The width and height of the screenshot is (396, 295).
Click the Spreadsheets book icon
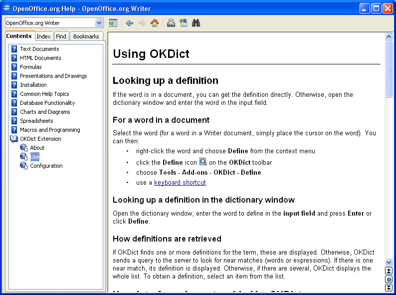click(14, 121)
